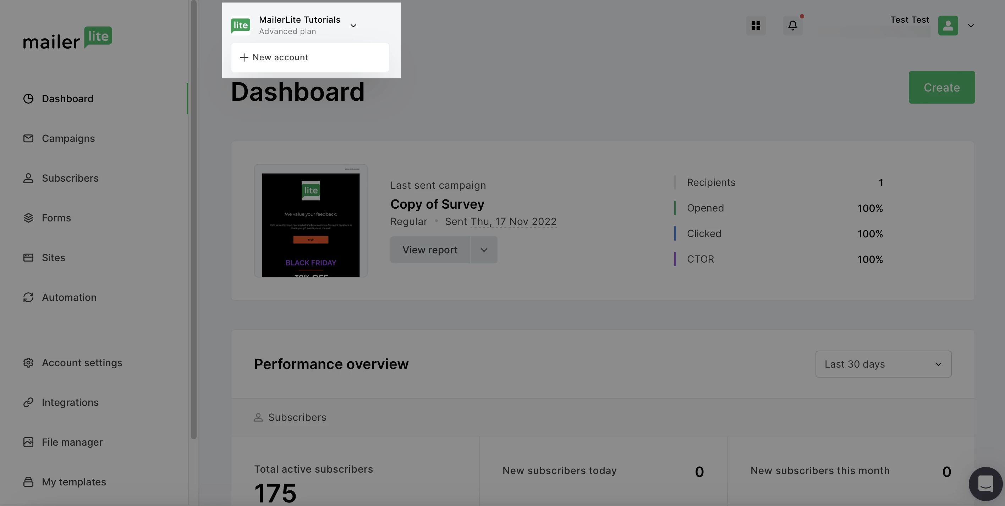This screenshot has width=1005, height=506.
Task: Open Subscribers in sidebar menu
Action: click(70, 178)
